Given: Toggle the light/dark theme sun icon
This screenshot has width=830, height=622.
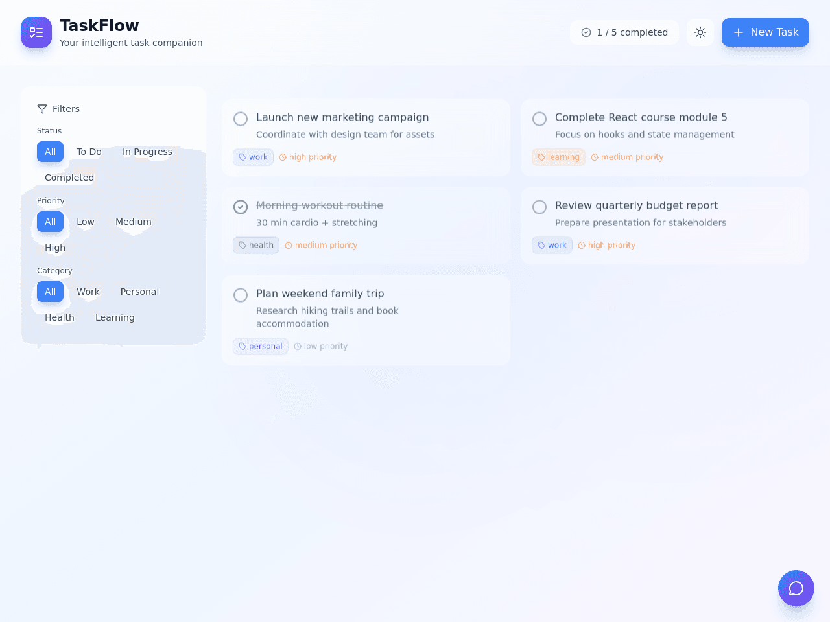Looking at the screenshot, I should (x=700, y=32).
